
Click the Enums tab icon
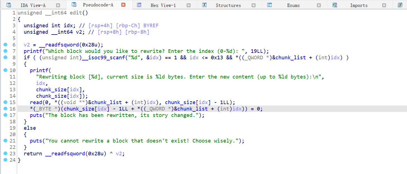(x=269, y=5)
